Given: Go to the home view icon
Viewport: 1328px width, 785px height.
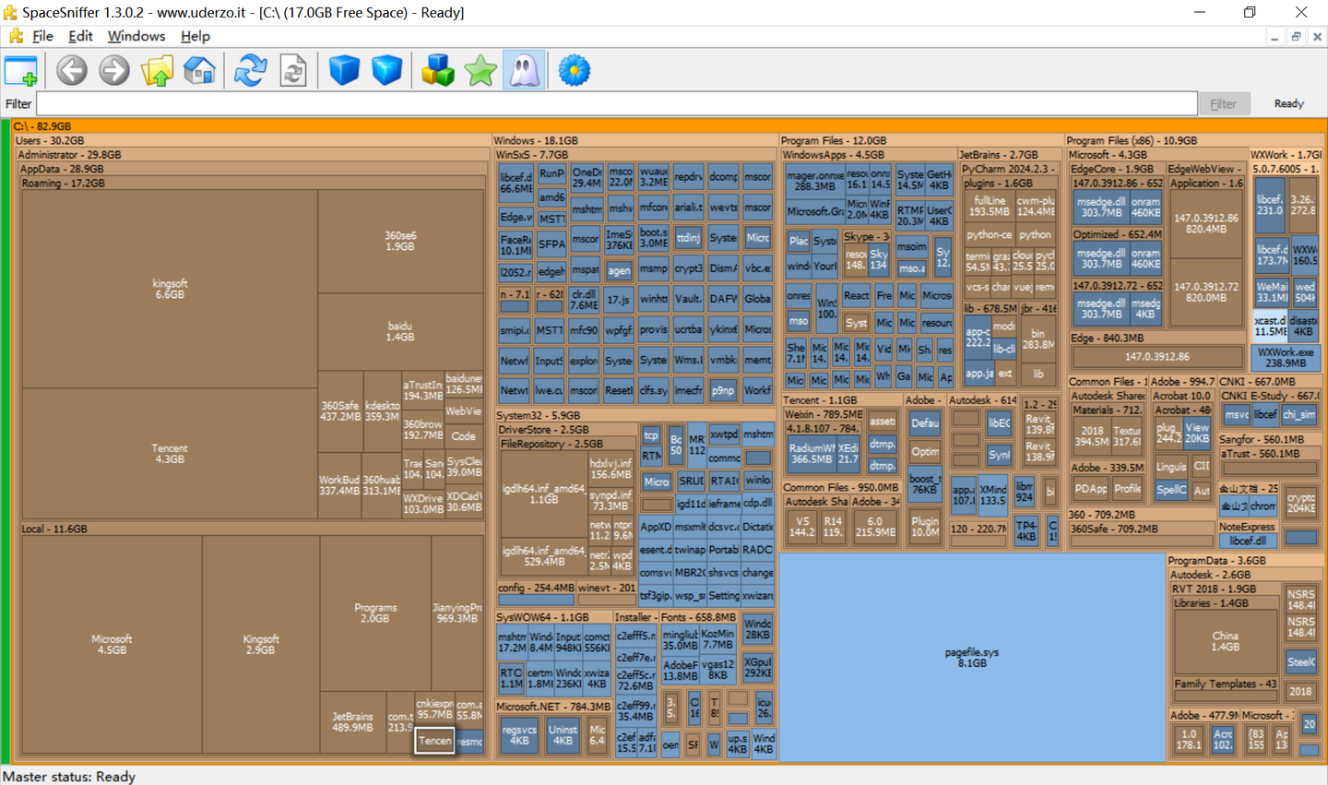Looking at the screenshot, I should click(199, 71).
